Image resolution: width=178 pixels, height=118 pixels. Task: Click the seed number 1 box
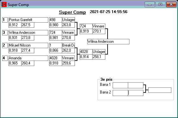coord(5,20)
